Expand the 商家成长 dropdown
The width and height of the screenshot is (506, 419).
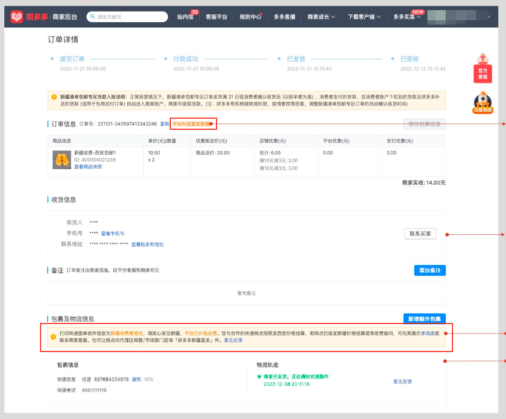[321, 16]
